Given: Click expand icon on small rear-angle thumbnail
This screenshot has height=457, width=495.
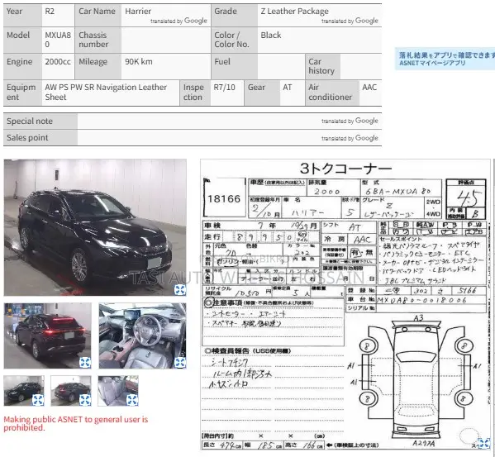Looking at the screenshot, I should (x=85, y=400).
